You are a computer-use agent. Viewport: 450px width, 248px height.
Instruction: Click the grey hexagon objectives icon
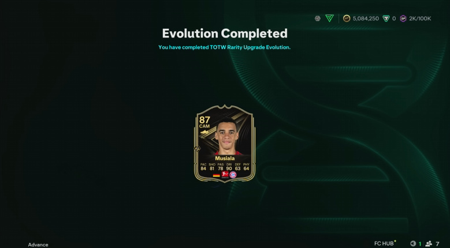(317, 18)
